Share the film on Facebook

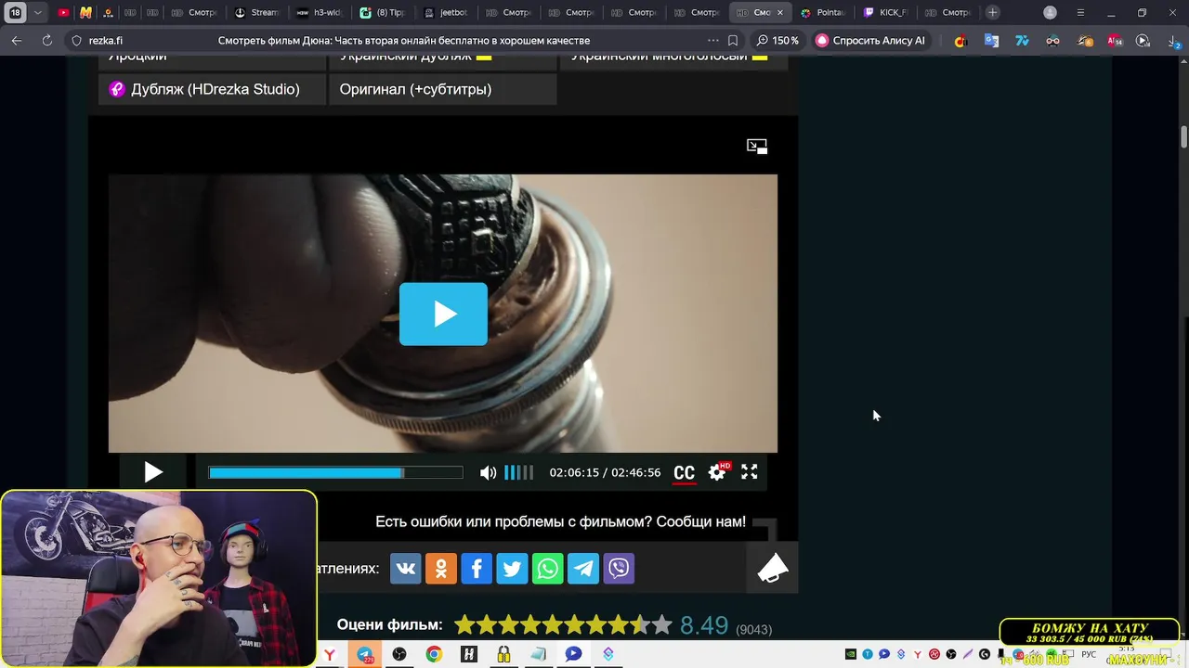(x=477, y=568)
